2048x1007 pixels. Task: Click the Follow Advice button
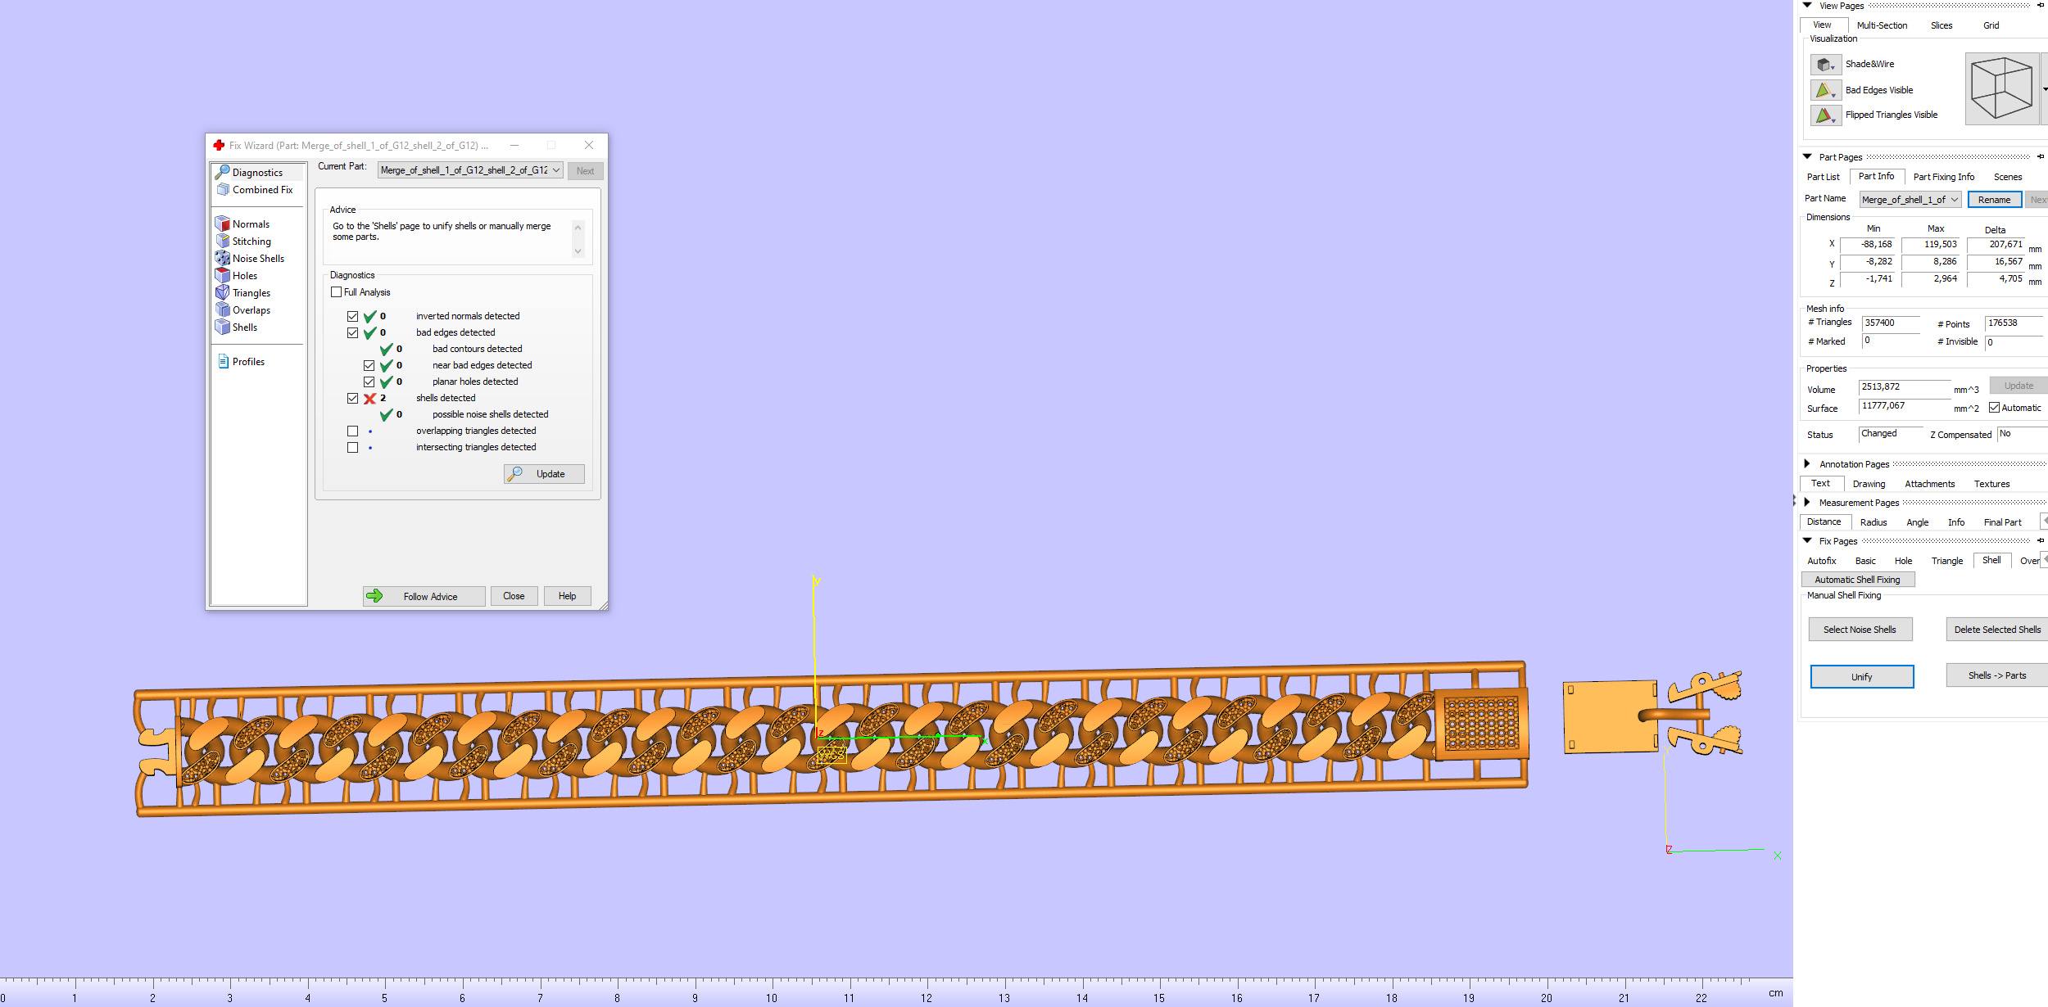(424, 596)
